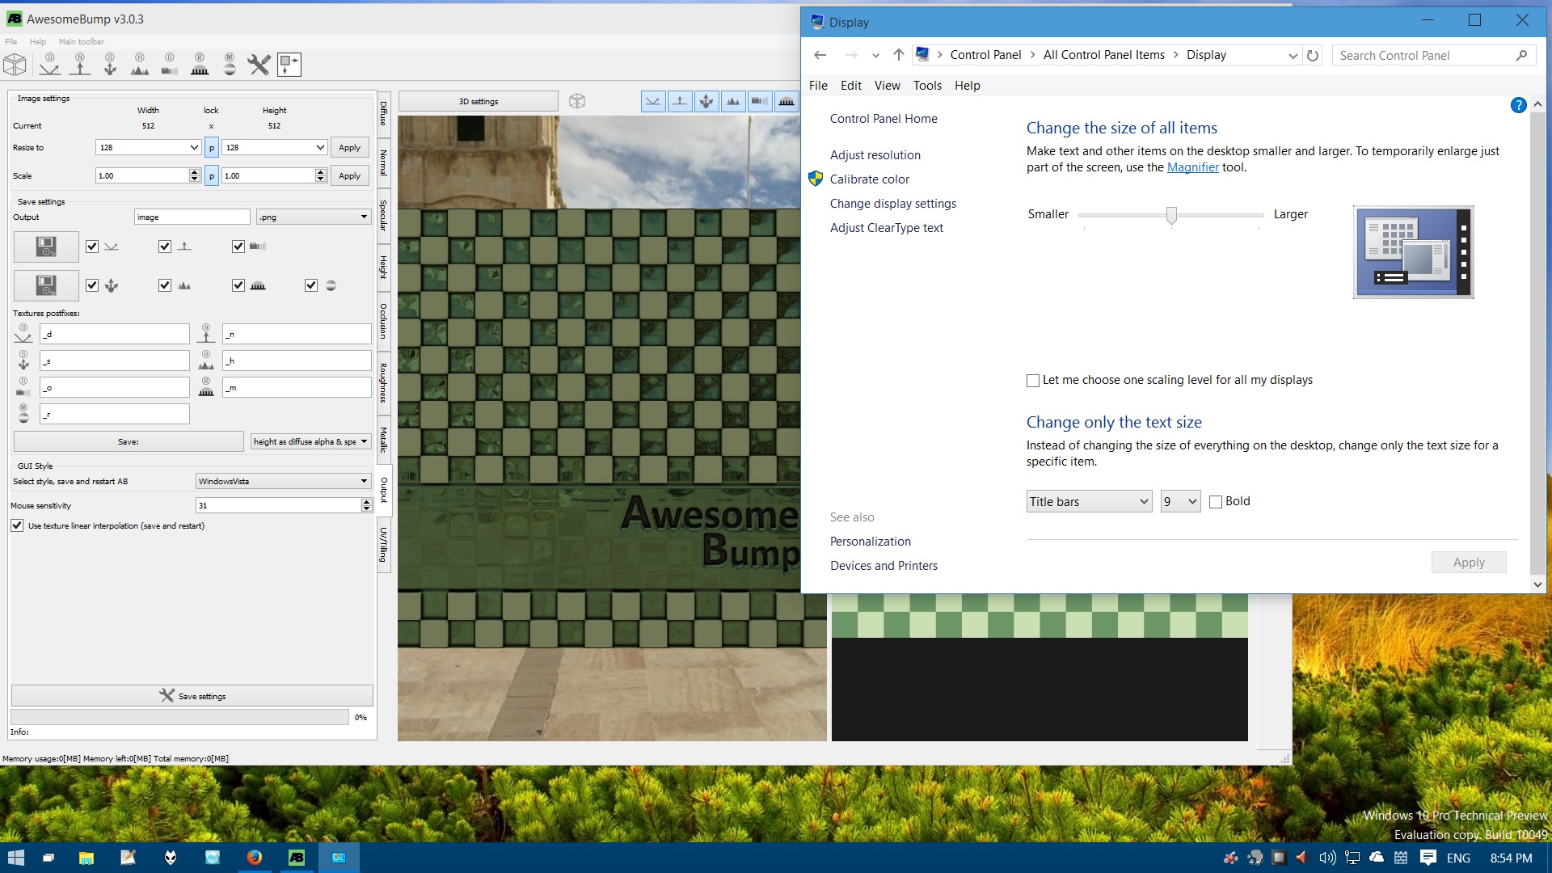Uncheck the normal save checkbox
This screenshot has height=873, width=1552.
coord(165,247)
